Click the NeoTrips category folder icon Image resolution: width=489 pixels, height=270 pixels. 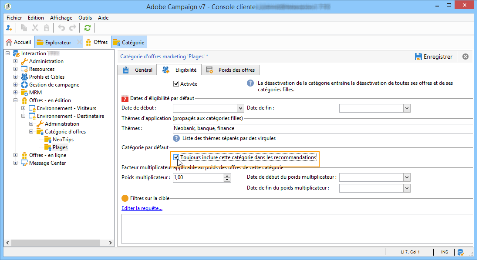coord(48,140)
